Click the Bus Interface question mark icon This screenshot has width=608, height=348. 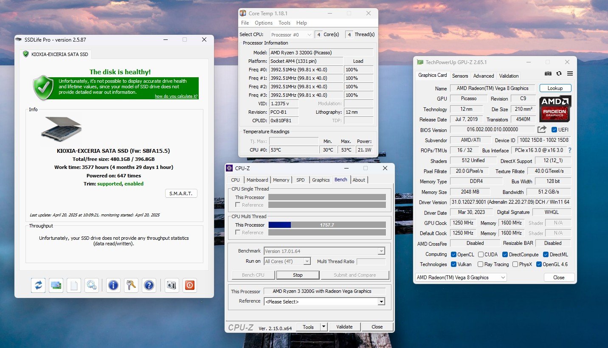pyautogui.click(x=570, y=150)
